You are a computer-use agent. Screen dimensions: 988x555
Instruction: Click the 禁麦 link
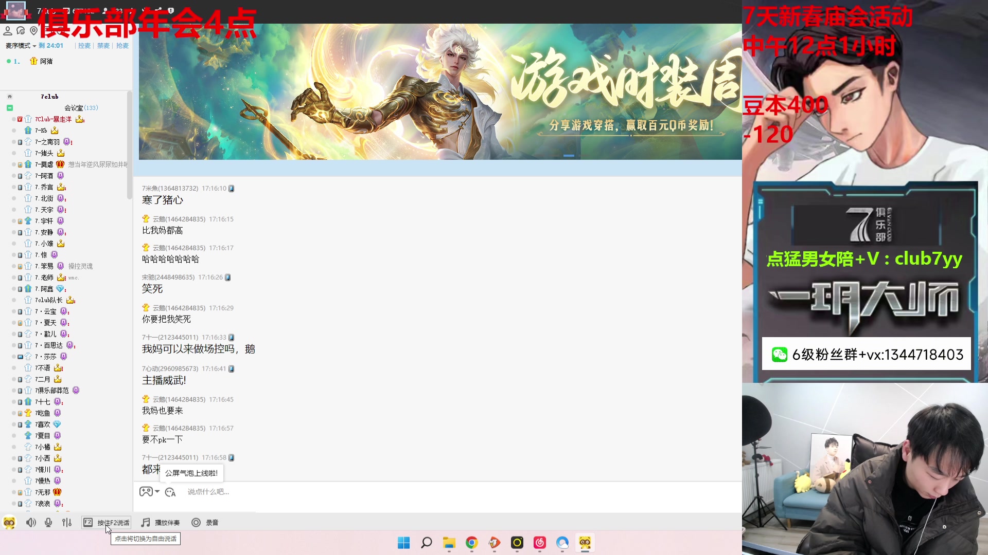pos(103,46)
